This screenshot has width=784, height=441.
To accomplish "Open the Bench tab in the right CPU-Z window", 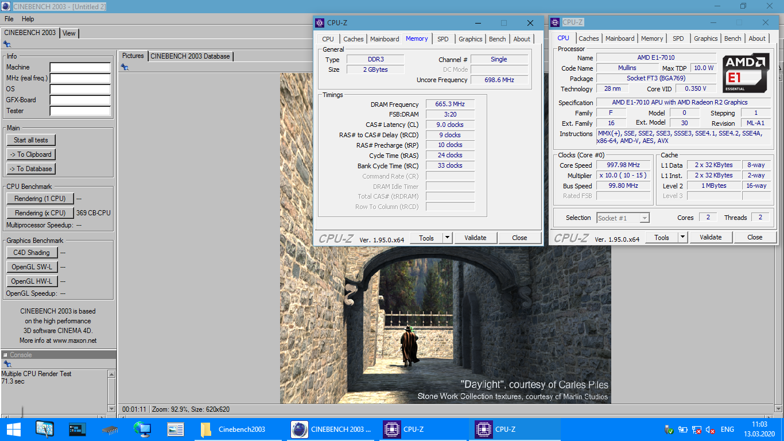I will [x=732, y=38].
